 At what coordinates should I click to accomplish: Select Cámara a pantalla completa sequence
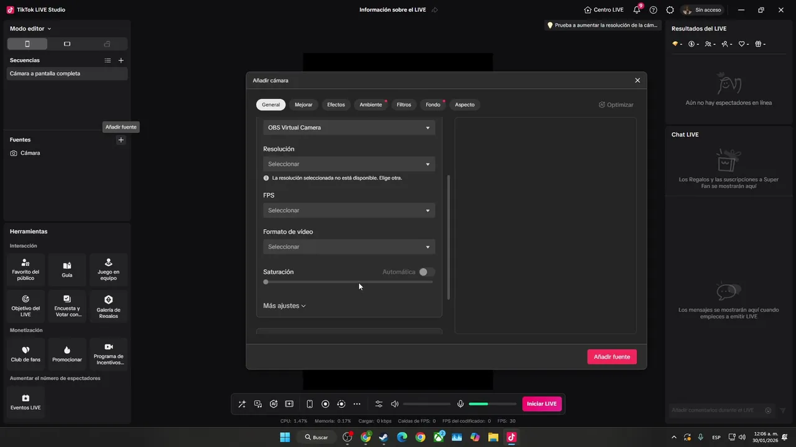click(x=67, y=73)
